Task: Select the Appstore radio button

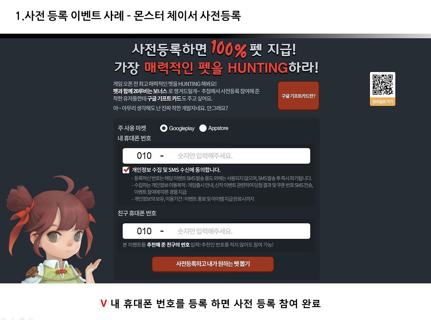Action: [x=203, y=128]
